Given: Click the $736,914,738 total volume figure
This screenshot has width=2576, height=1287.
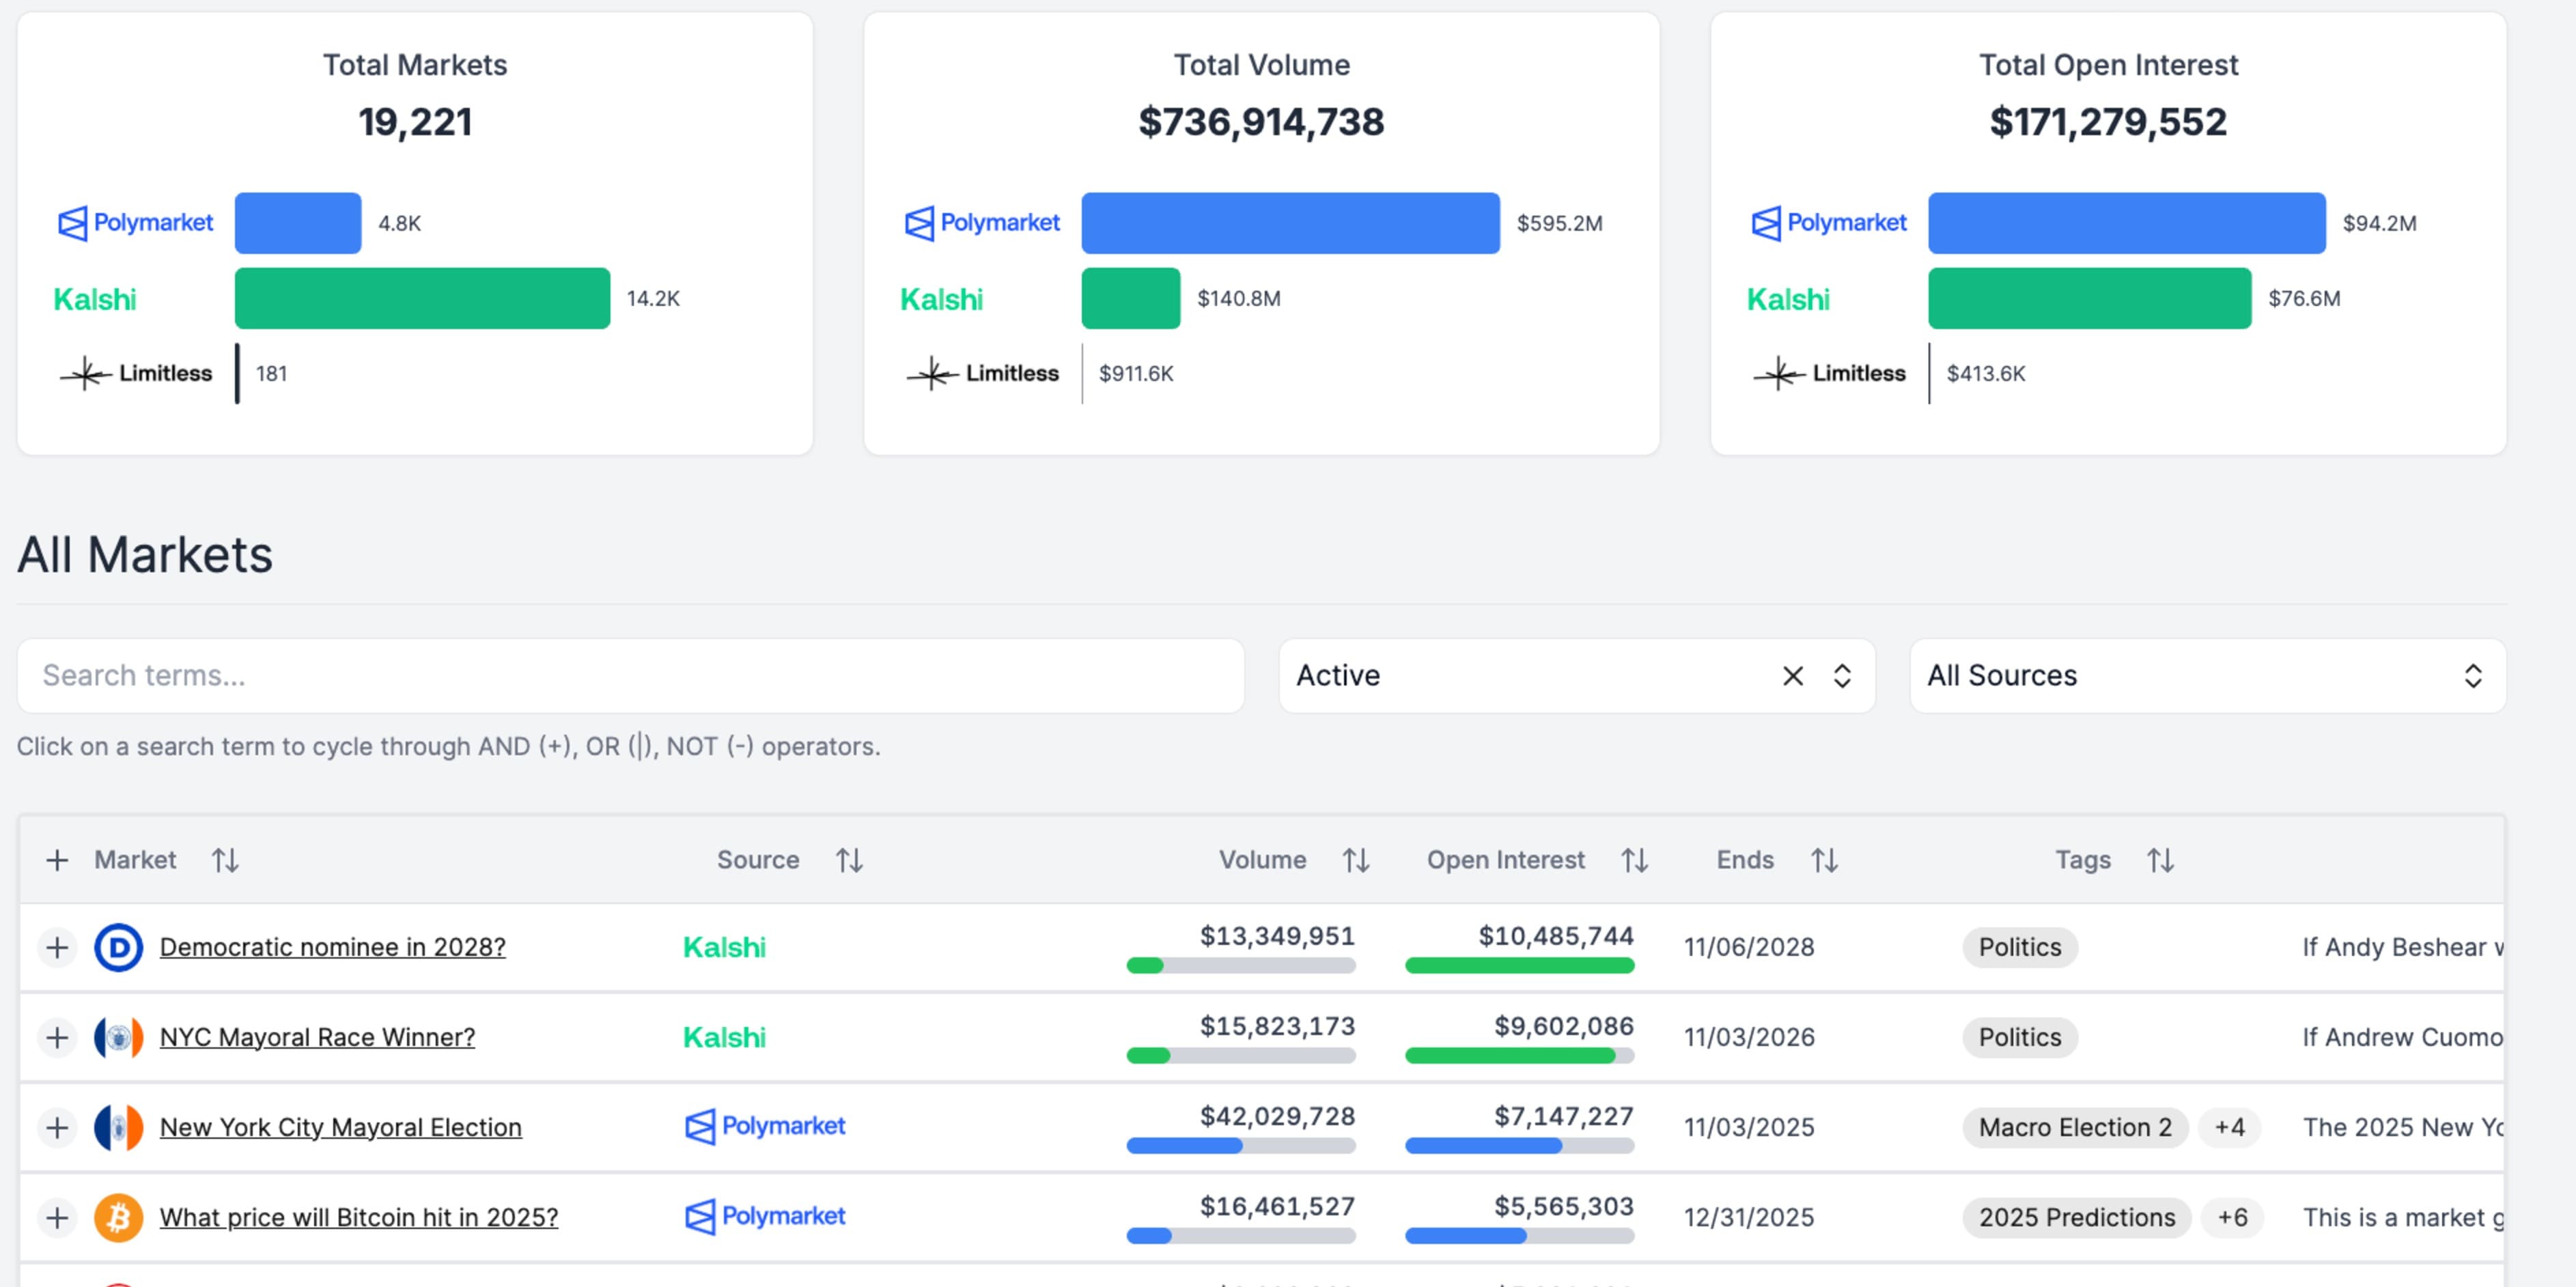Looking at the screenshot, I should (1262, 122).
